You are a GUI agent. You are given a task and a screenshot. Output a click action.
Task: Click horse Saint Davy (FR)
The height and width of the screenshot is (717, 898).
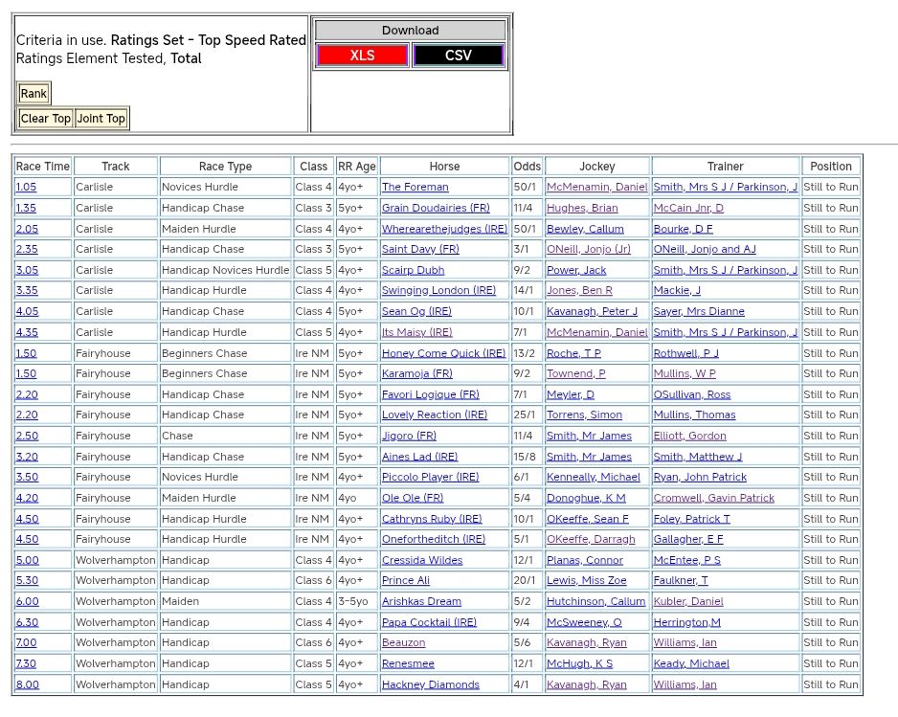pyautogui.click(x=419, y=250)
